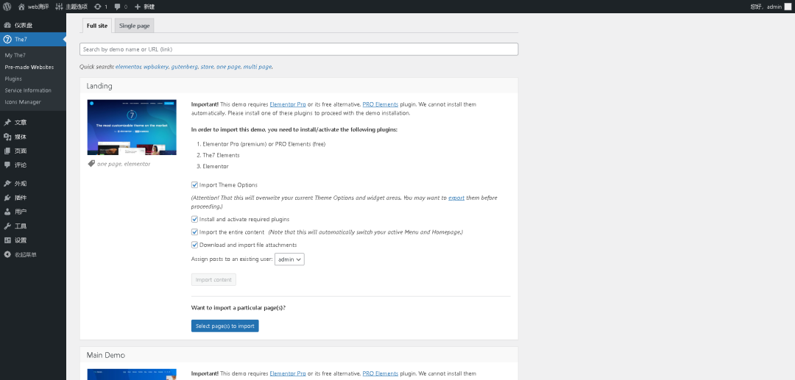
Task: Click store quick search link
Action: 207,67
